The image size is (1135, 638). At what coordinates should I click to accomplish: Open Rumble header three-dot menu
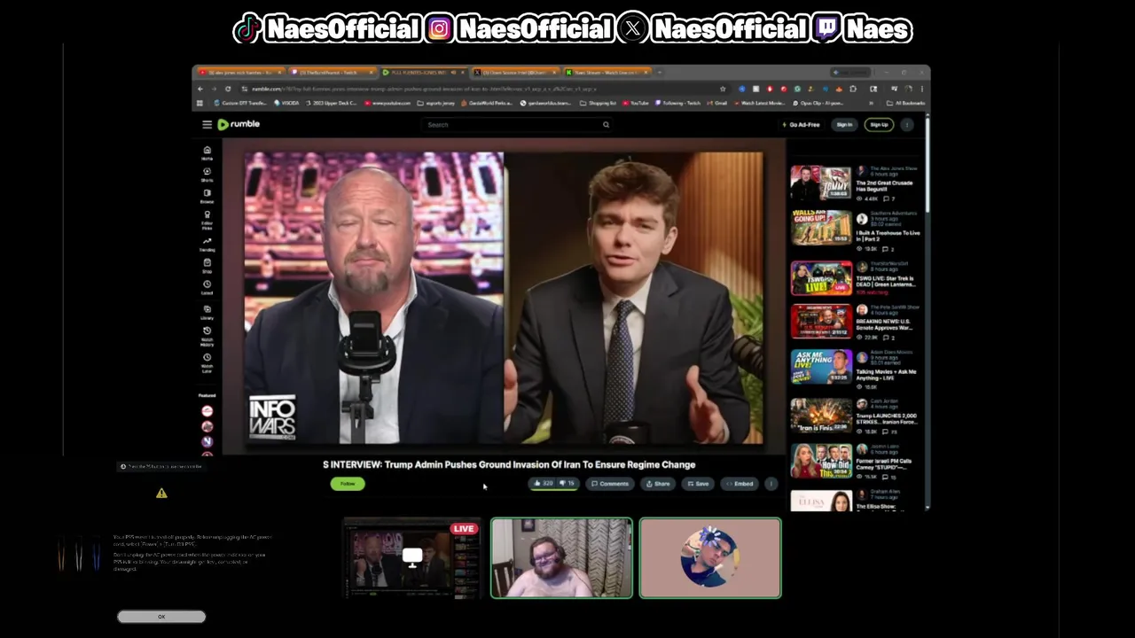[907, 125]
